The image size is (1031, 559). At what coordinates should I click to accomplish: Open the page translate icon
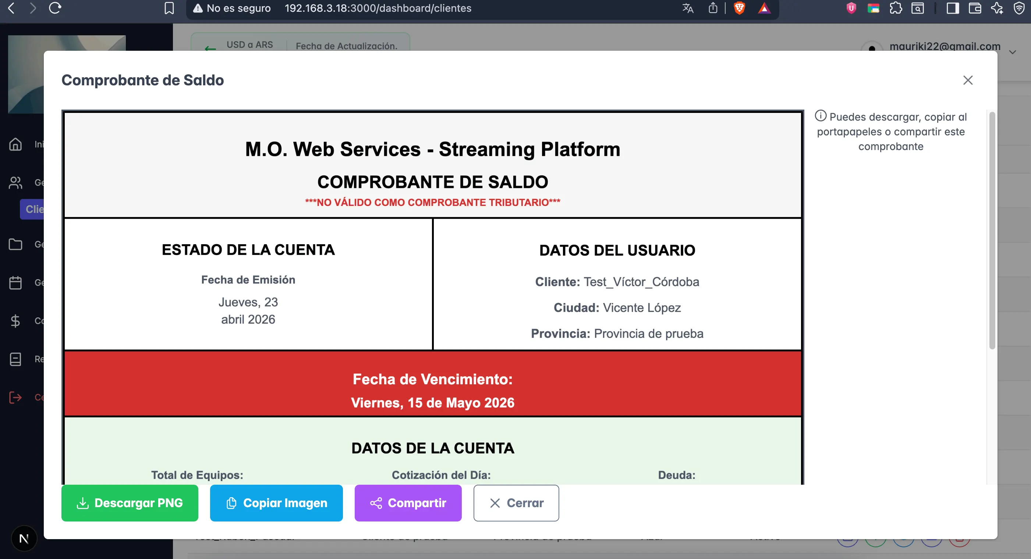tap(688, 8)
